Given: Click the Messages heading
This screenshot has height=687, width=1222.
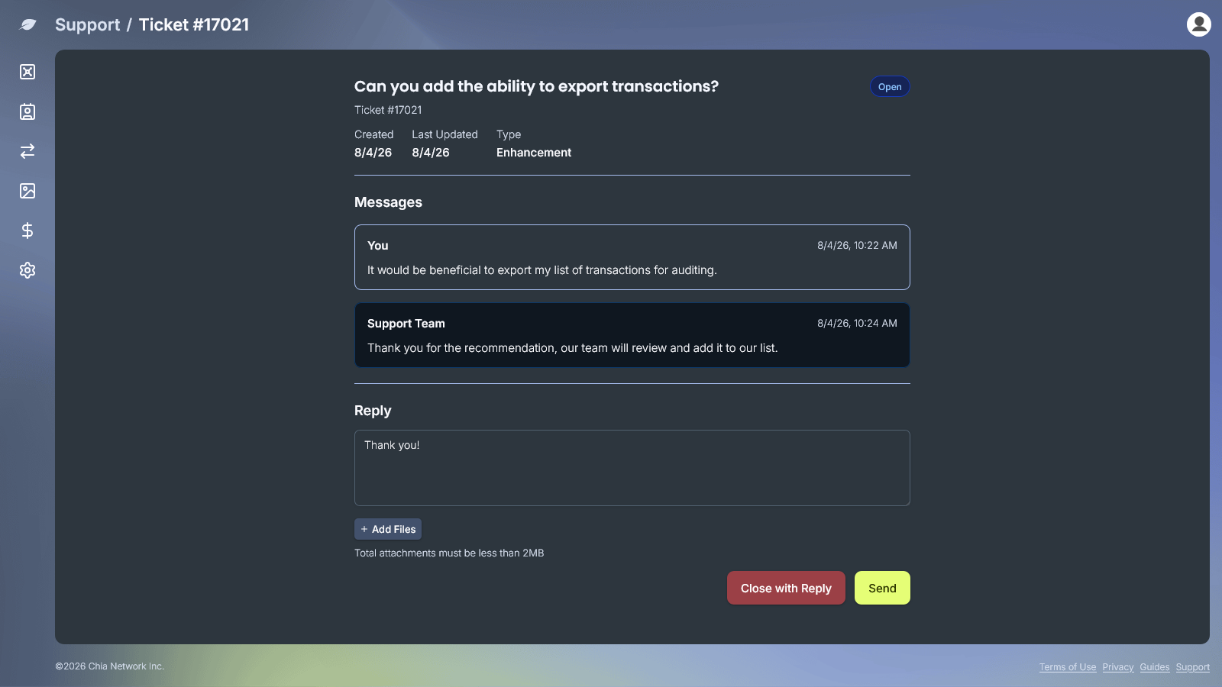Looking at the screenshot, I should 388,202.
